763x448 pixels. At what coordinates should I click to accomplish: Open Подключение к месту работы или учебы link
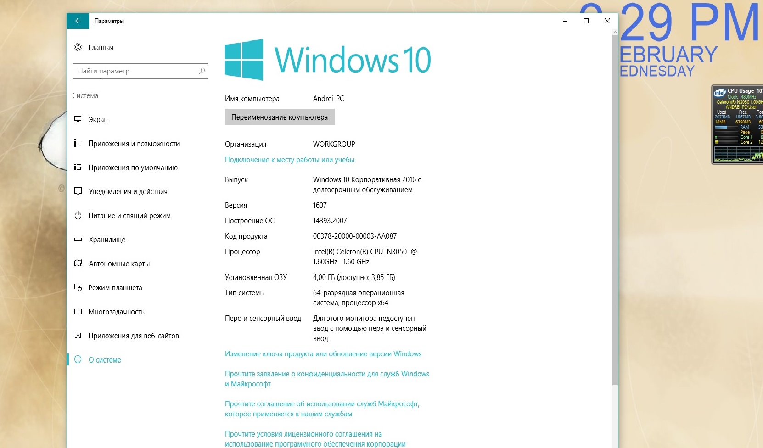(x=290, y=160)
